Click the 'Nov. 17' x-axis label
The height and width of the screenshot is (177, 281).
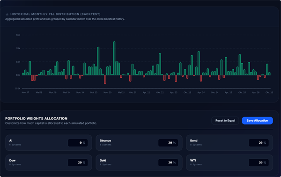point(25,92)
